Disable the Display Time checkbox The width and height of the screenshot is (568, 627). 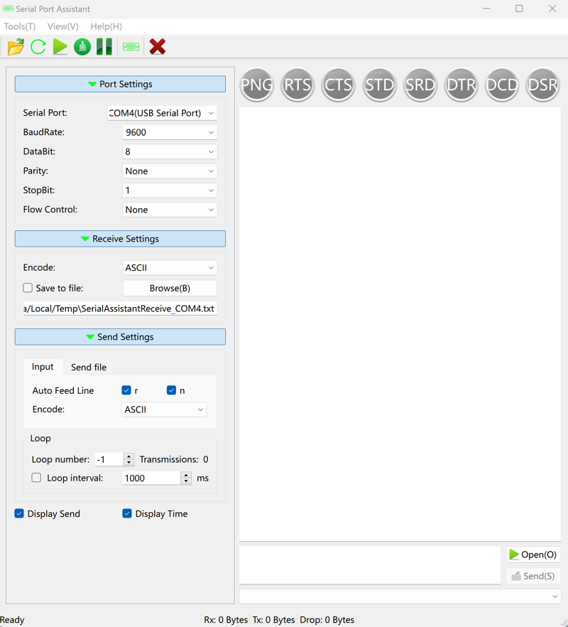click(127, 513)
